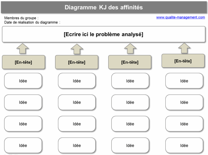Select the third column's En-tête header box

tap(130, 62)
